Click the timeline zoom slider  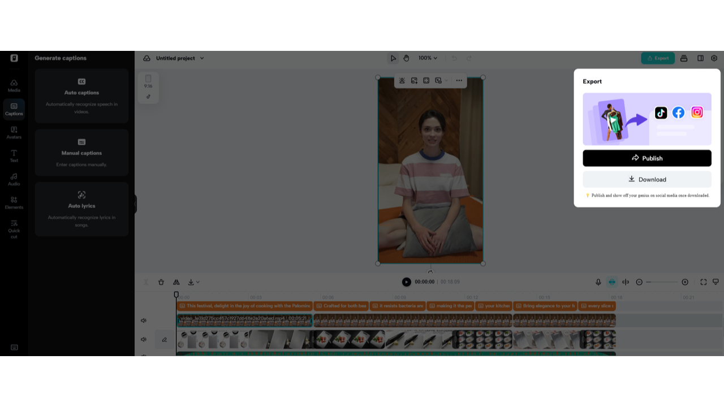[x=662, y=282]
